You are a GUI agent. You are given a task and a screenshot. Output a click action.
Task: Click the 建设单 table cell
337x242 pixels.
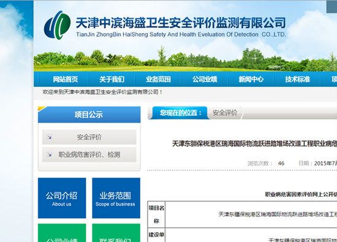(156, 235)
